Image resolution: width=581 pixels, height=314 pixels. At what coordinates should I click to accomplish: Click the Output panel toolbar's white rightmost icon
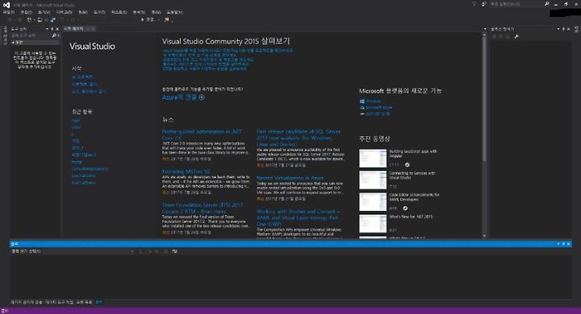point(174,251)
